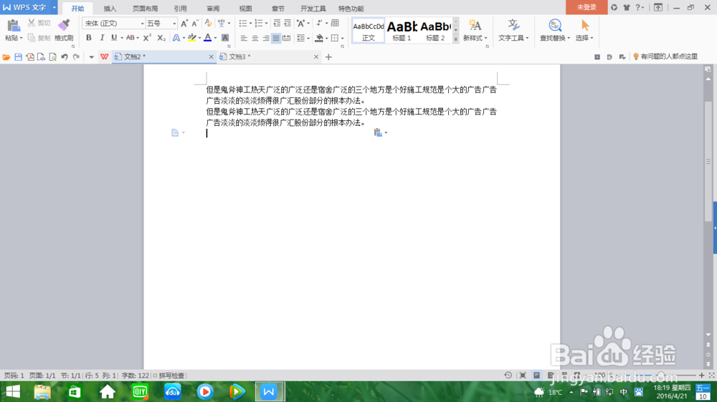
Task: Open the 视图 (View) tab
Action: (245, 8)
